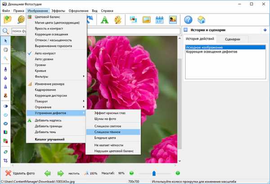Select Исходное изображение in the history list
Image resolution: width=270 pixels, height=184 pixels.
pyautogui.click(x=225, y=47)
